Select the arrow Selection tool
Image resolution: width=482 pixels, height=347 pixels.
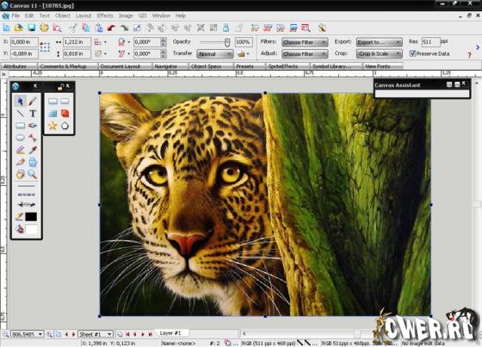coord(20,102)
